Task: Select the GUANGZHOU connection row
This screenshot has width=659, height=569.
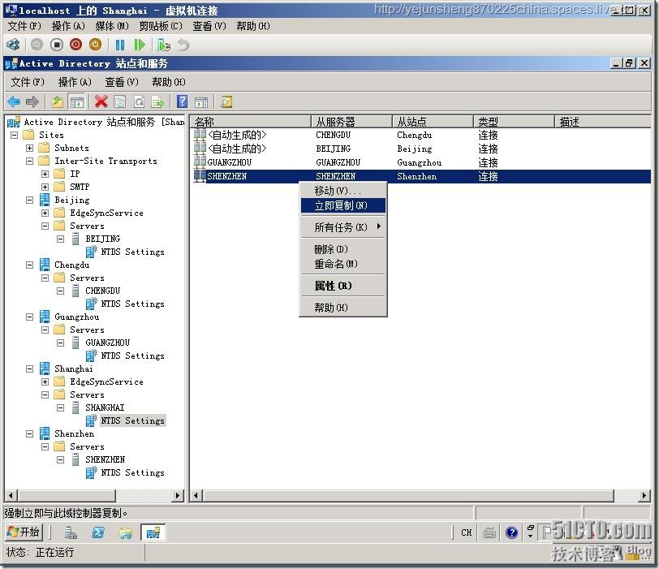Action: (x=420, y=162)
